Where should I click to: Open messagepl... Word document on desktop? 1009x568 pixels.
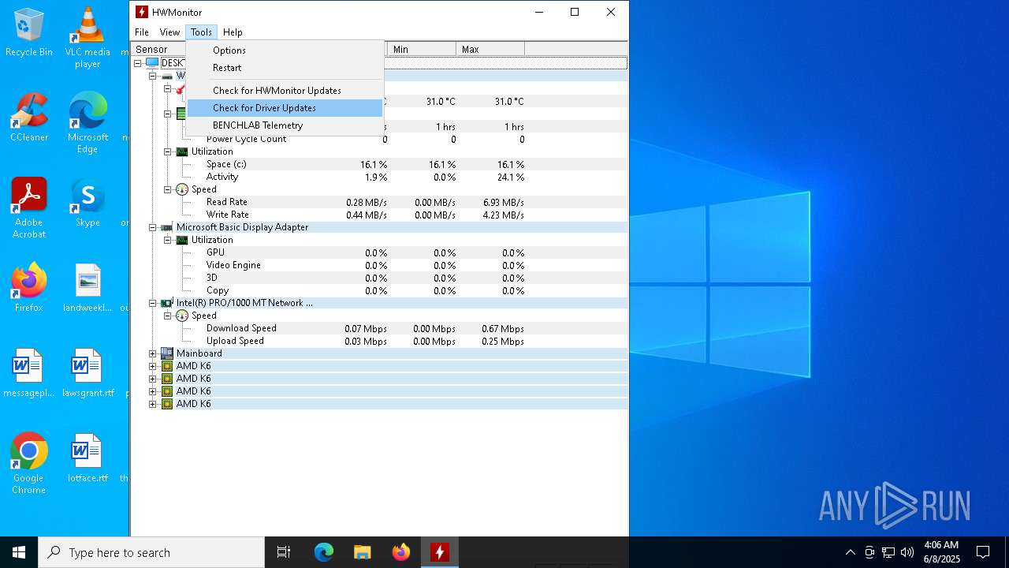(28, 373)
